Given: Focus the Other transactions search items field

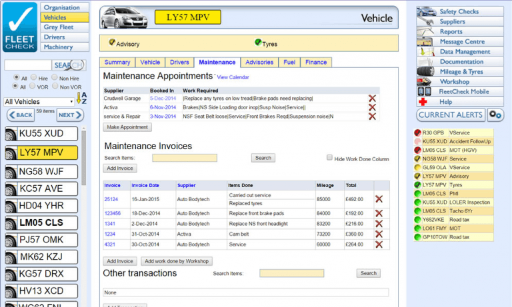Looking at the screenshot, I should click(x=291, y=273).
